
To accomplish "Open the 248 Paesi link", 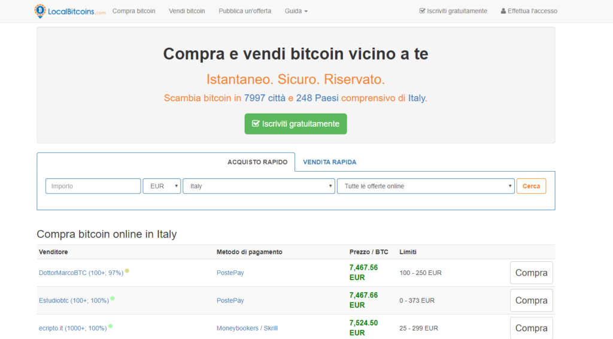I will (x=317, y=98).
